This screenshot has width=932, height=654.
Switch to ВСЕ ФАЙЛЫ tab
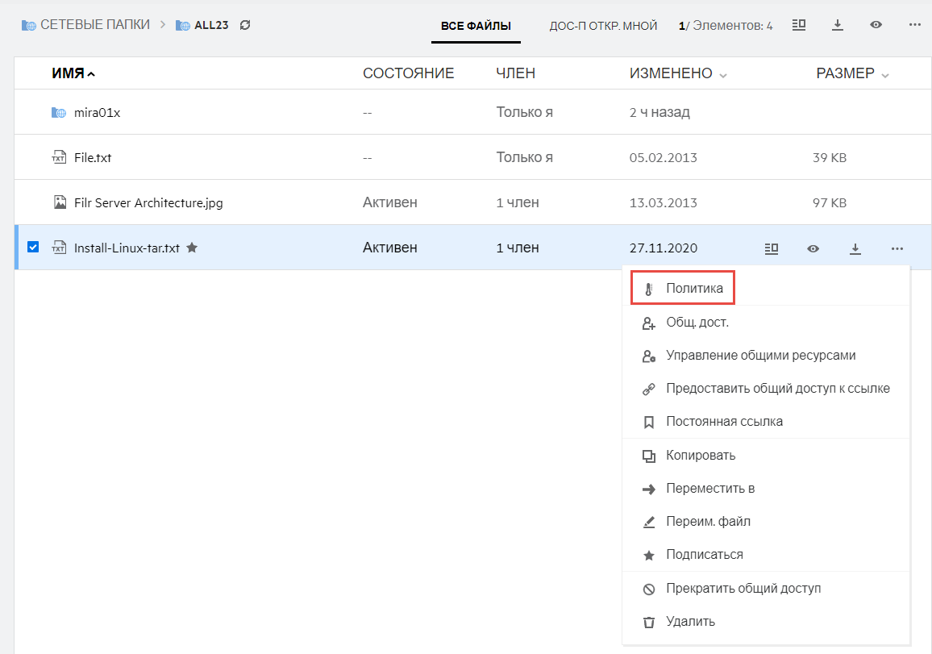(x=476, y=26)
